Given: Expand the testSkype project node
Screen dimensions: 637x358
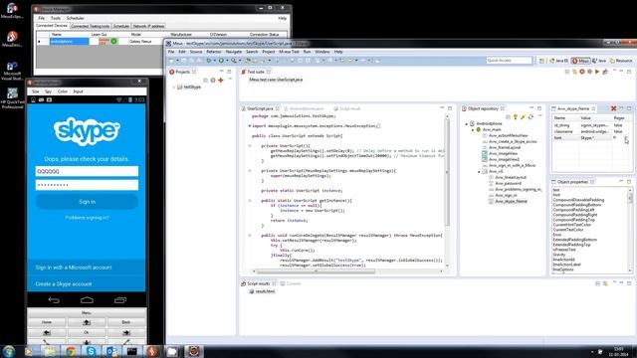Looking at the screenshot, I should click(173, 87).
